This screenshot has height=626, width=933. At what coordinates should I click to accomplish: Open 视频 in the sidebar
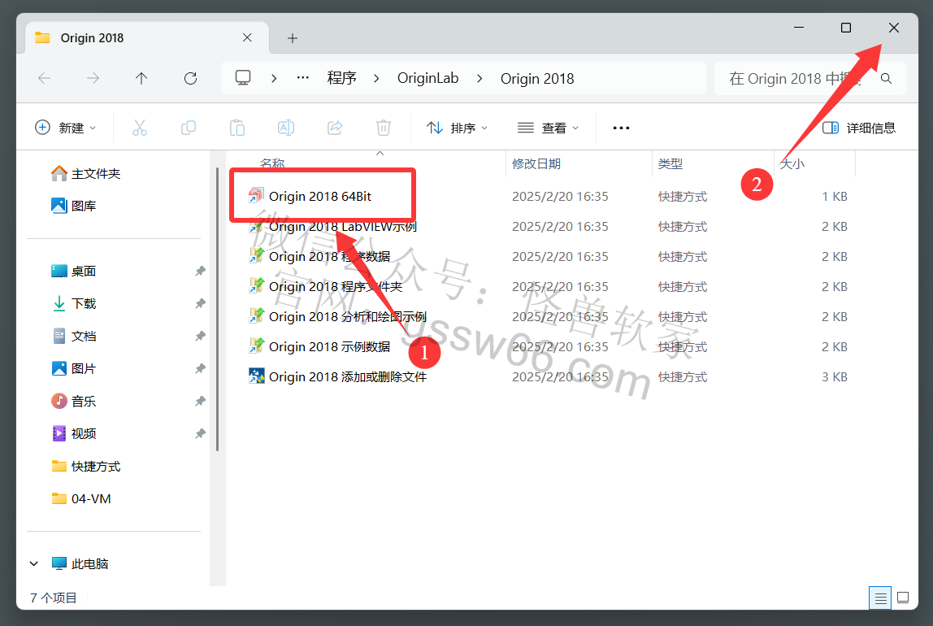click(74, 433)
